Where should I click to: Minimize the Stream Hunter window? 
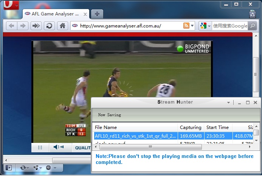(x=239, y=103)
